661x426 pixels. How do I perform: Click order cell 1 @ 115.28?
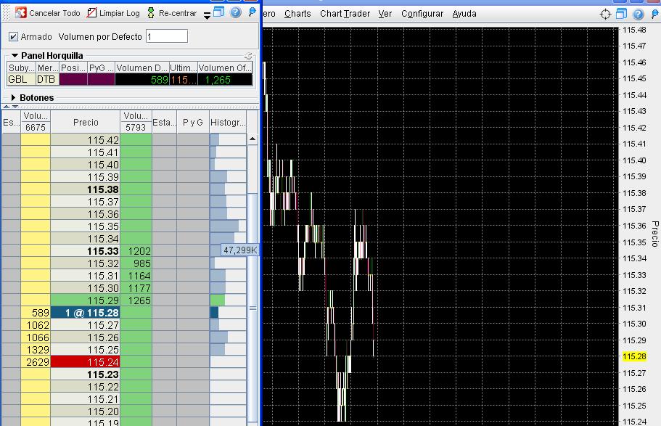click(85, 313)
